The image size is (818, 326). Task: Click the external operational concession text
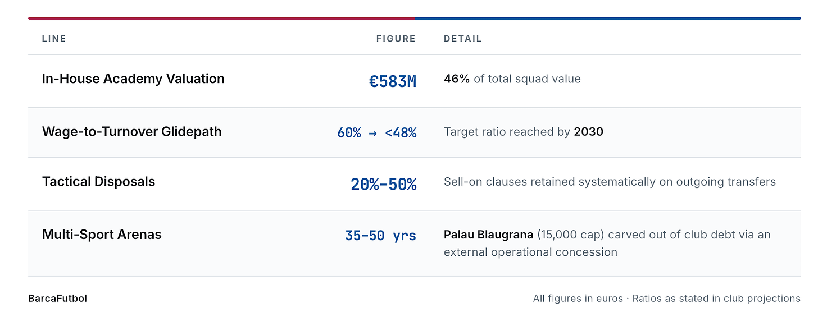[x=530, y=252]
